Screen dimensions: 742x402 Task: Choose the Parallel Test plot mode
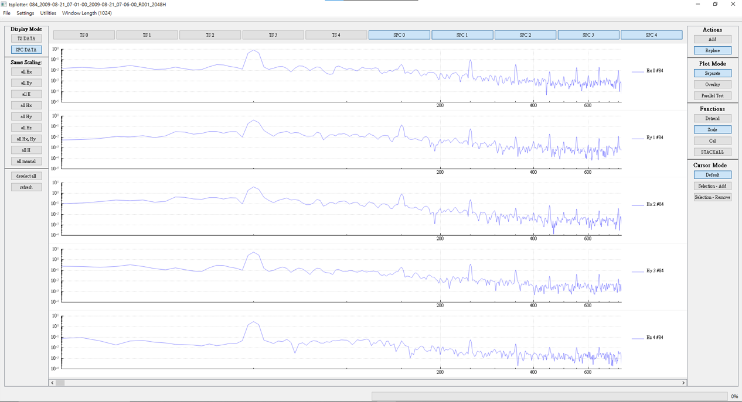point(712,95)
